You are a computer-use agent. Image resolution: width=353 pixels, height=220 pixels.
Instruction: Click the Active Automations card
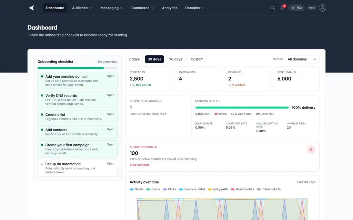coord(157,116)
